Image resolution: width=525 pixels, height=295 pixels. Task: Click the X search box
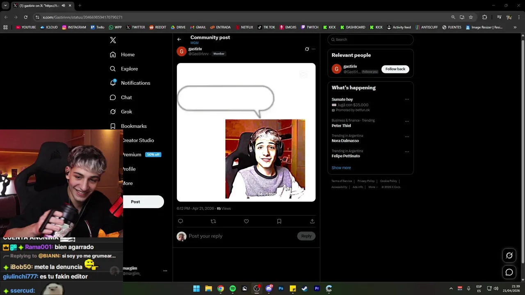coord(371,39)
